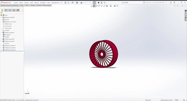The width and height of the screenshot is (187, 101).
Task: Expand the Objemová těla(29) folder
Action: [1, 17]
